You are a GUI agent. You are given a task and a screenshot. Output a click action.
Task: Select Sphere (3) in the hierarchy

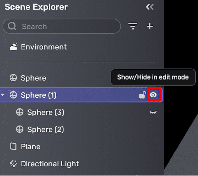[x=46, y=112]
